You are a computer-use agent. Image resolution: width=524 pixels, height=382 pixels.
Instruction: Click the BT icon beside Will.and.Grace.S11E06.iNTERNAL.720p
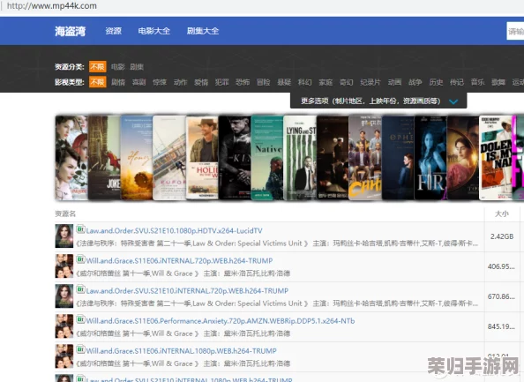tap(80, 259)
